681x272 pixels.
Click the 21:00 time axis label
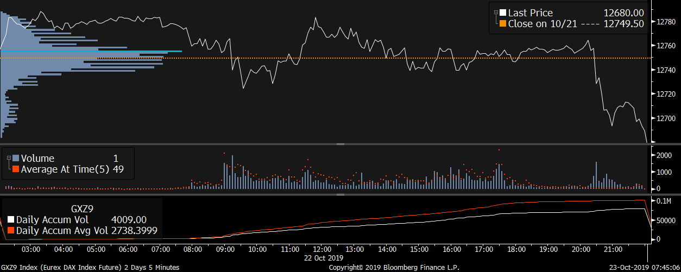click(x=613, y=250)
